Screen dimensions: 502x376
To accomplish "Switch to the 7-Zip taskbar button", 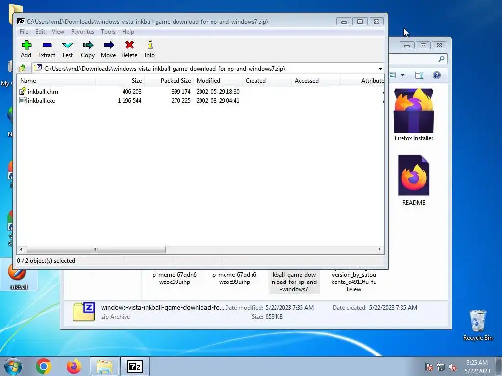I will (x=135, y=366).
